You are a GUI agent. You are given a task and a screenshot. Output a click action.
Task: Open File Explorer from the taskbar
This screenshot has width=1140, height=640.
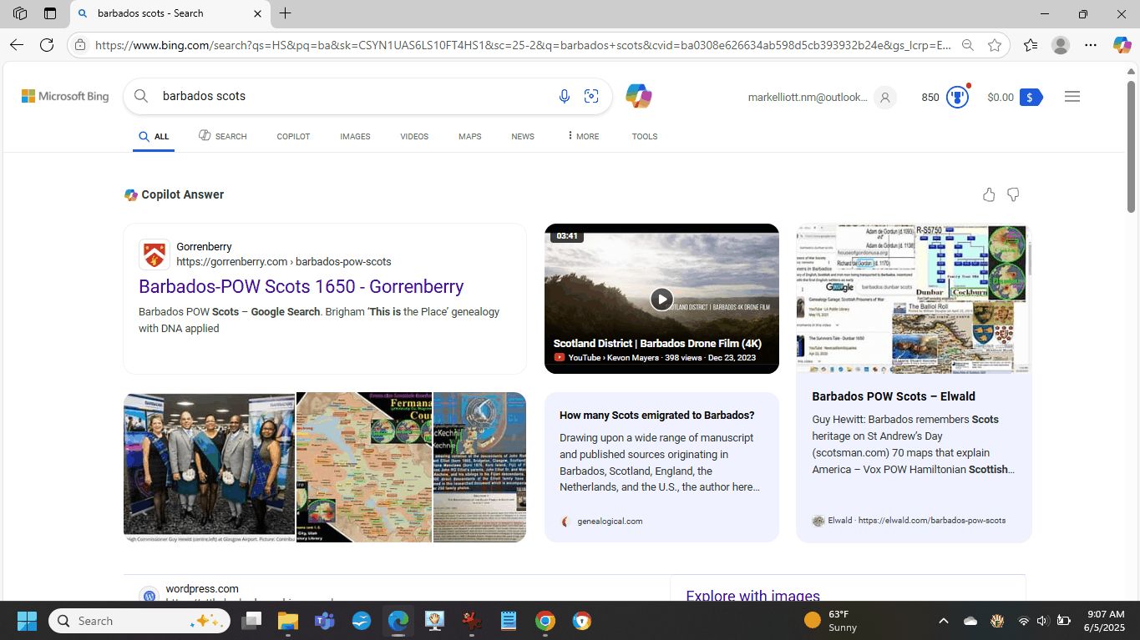coord(287,621)
